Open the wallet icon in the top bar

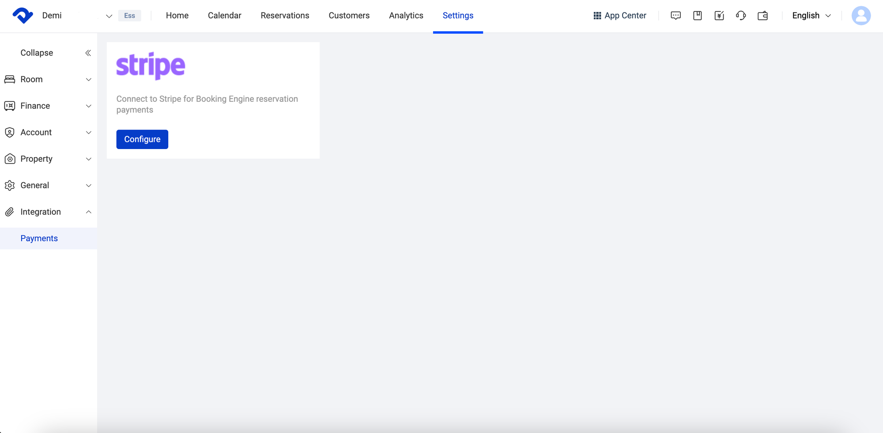(x=763, y=15)
